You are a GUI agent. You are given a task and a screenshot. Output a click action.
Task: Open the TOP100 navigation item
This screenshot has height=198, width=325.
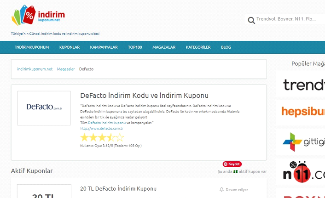point(135,47)
